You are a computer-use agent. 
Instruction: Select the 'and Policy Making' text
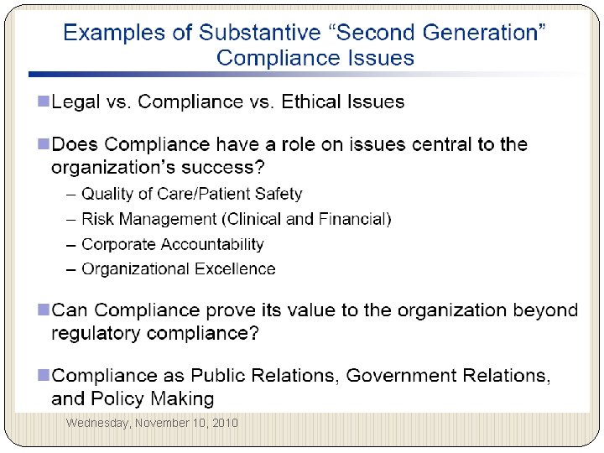pyautogui.click(x=133, y=398)
